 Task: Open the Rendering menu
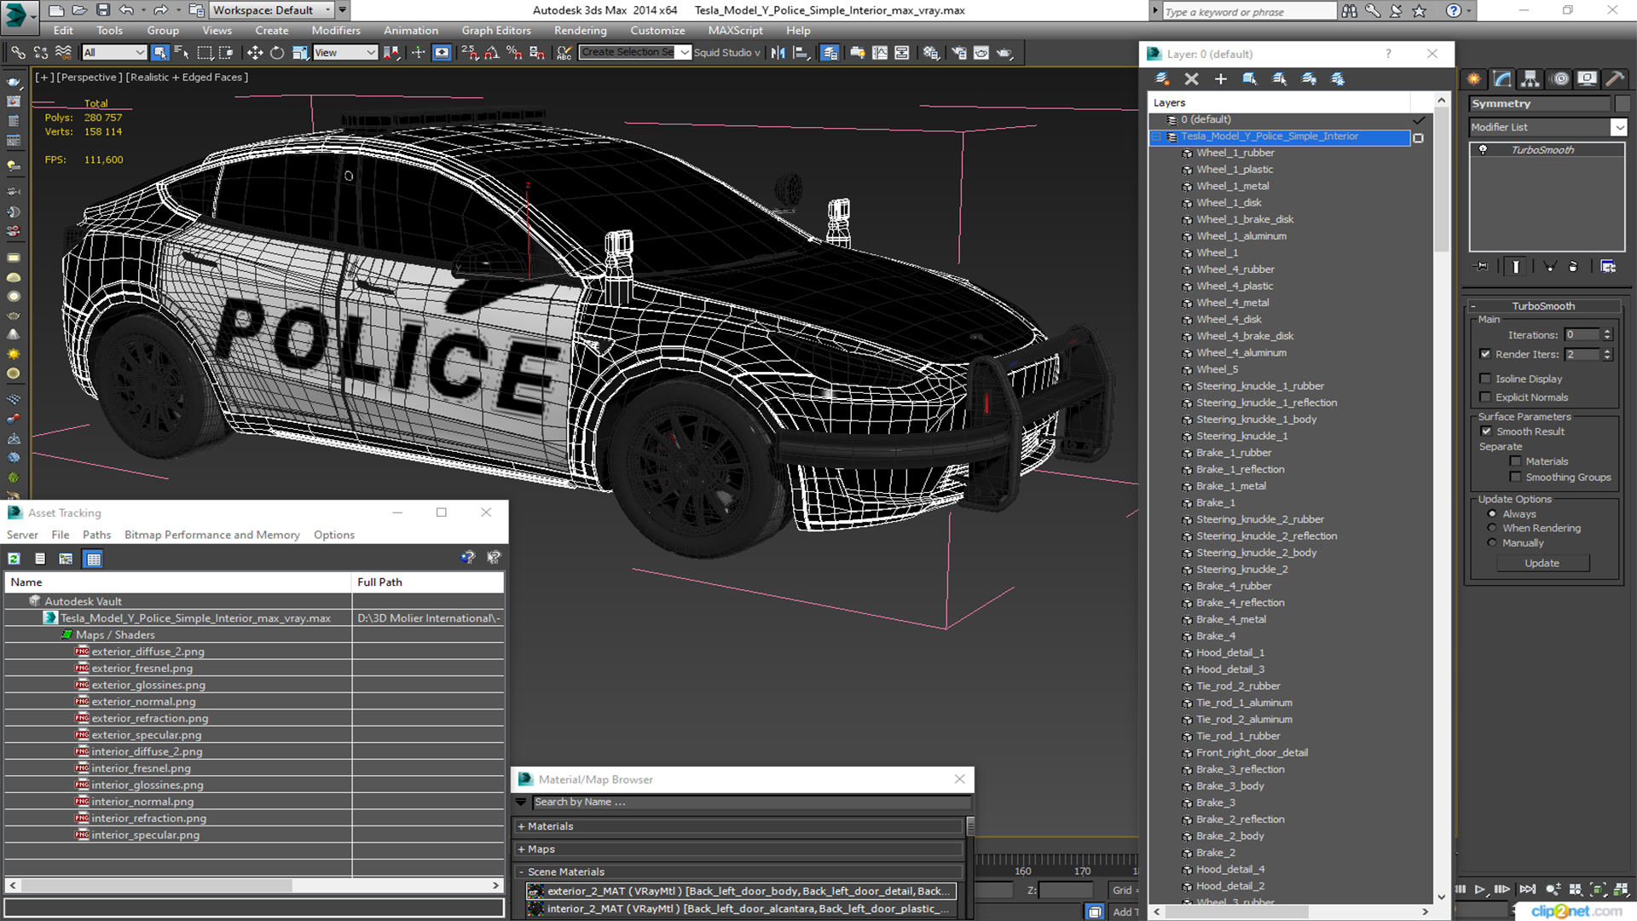click(580, 31)
